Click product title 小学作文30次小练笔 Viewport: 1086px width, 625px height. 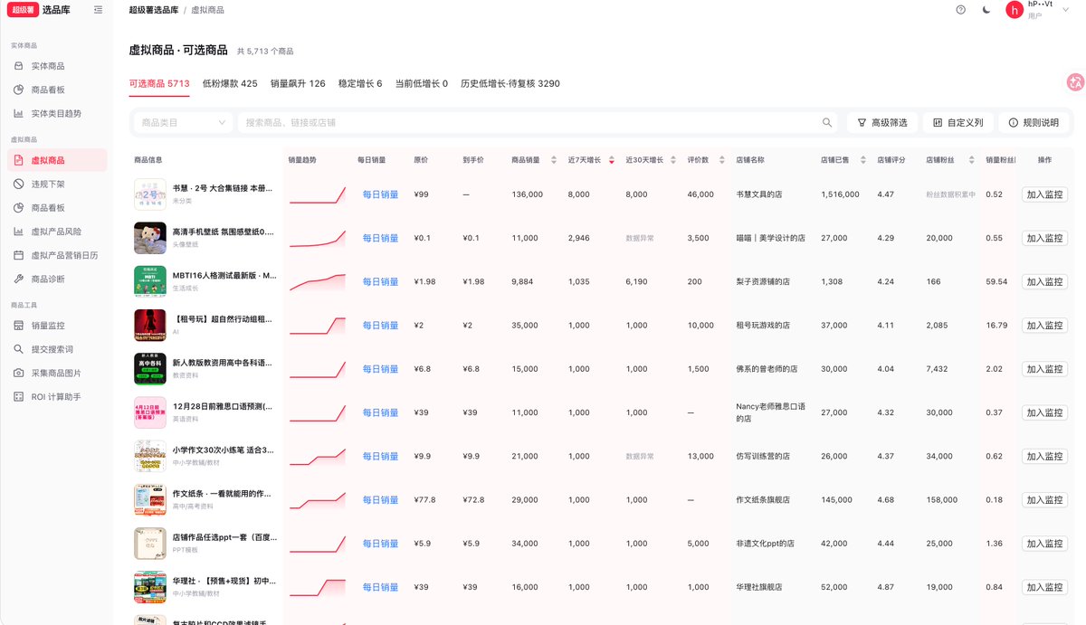[223, 450]
